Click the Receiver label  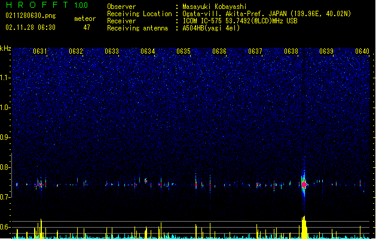click(x=121, y=21)
